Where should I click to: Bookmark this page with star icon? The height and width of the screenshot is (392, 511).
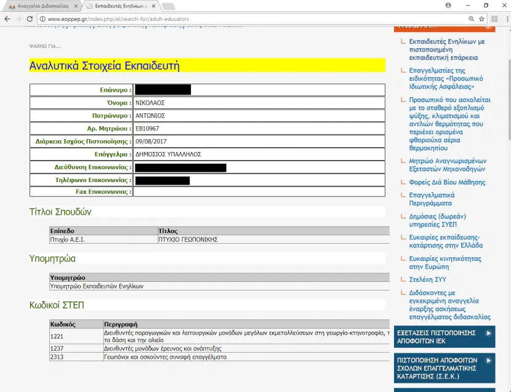(x=481, y=19)
